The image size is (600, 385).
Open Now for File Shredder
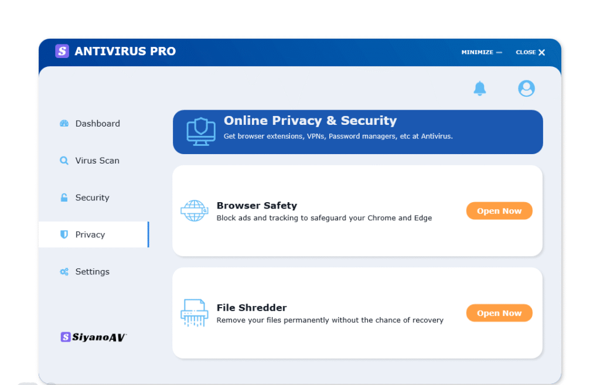[x=499, y=312]
